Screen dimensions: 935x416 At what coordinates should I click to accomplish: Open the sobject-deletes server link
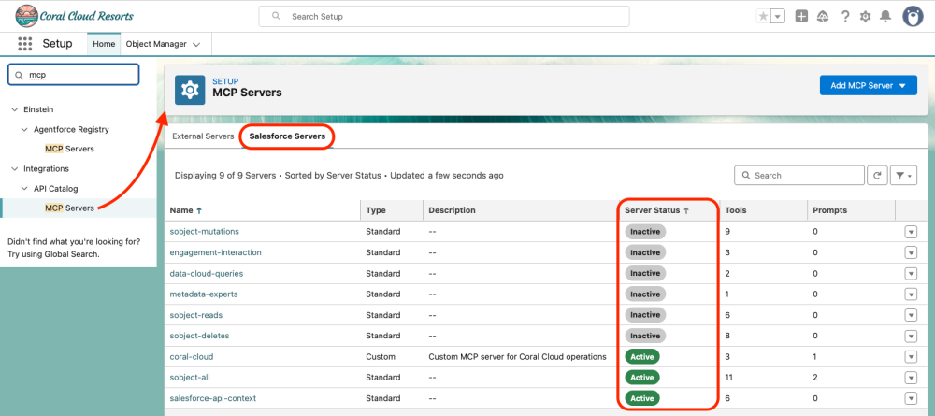(x=199, y=336)
